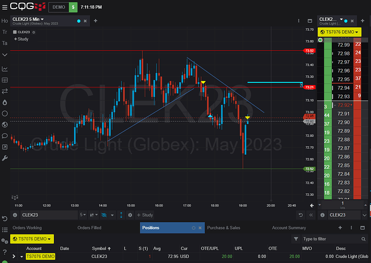The image size is (371, 263).
Task: Add a new tab in bottom panel
Action: (340, 228)
